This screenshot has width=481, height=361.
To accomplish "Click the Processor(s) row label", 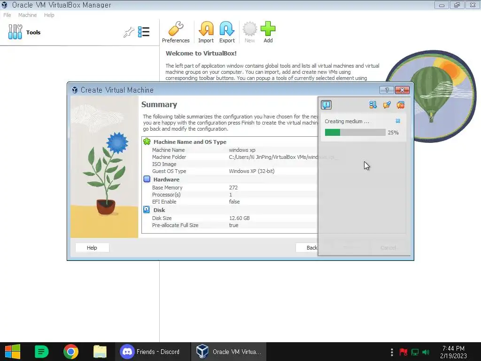I will 166,195.
